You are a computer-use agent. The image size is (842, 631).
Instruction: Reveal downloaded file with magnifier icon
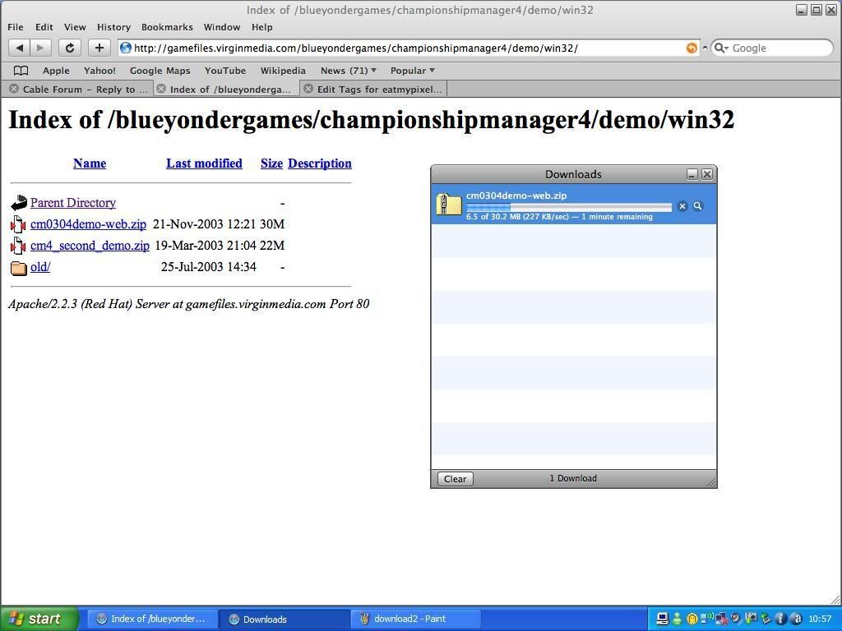(697, 206)
